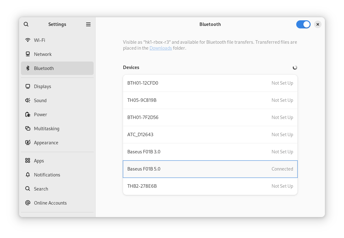Close the Settings window
Viewport: 344px width, 238px height.
[318, 24]
